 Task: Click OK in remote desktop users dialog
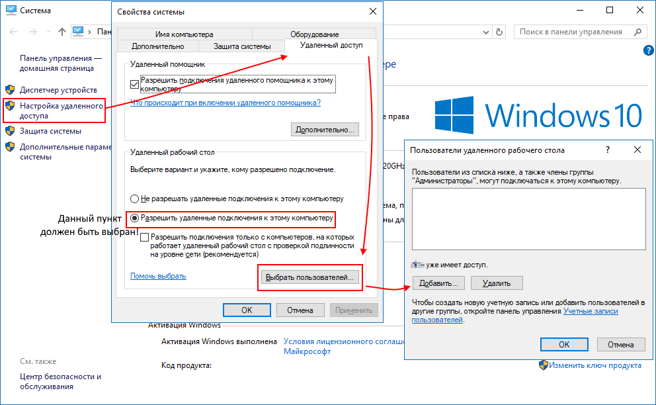(x=564, y=344)
